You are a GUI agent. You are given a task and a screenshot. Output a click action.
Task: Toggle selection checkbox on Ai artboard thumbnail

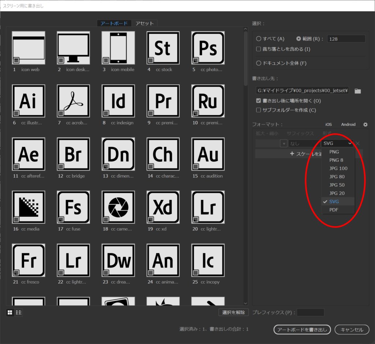[x=16, y=113]
